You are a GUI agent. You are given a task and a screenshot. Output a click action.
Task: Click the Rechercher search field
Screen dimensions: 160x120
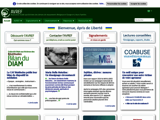[x=145, y=20]
